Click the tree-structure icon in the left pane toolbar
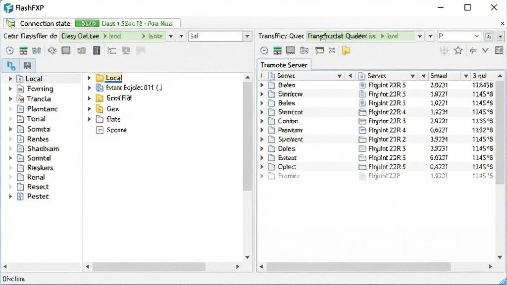The image size is (507, 285). click(112, 51)
